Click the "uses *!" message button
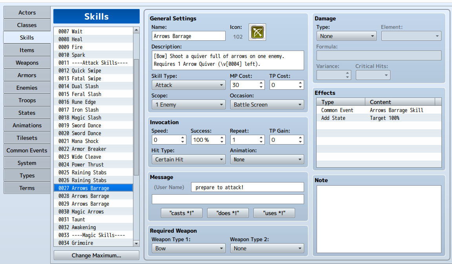 coord(274,213)
